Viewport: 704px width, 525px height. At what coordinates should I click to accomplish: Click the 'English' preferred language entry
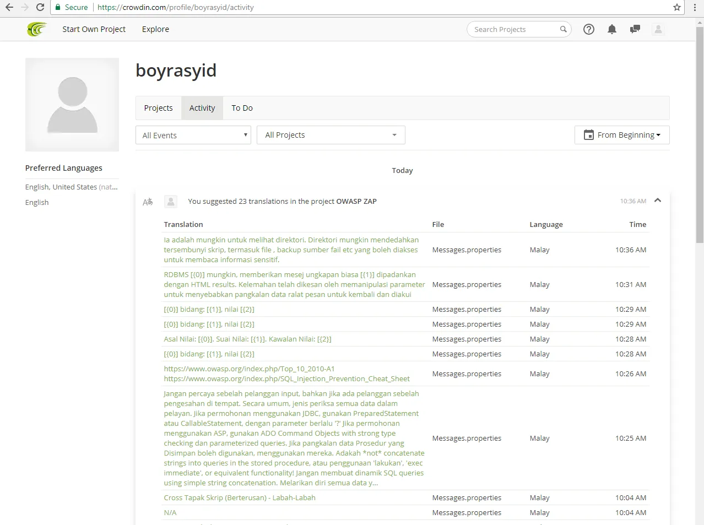click(x=37, y=202)
